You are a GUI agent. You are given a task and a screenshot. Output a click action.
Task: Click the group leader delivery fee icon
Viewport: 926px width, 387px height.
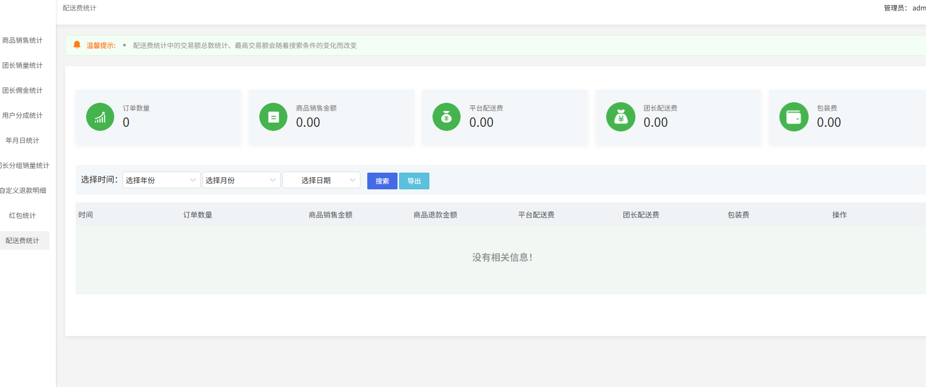point(620,117)
